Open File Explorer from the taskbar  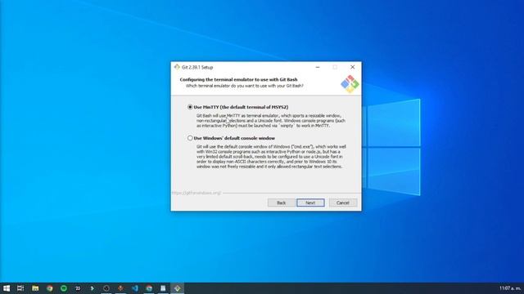tap(35, 288)
